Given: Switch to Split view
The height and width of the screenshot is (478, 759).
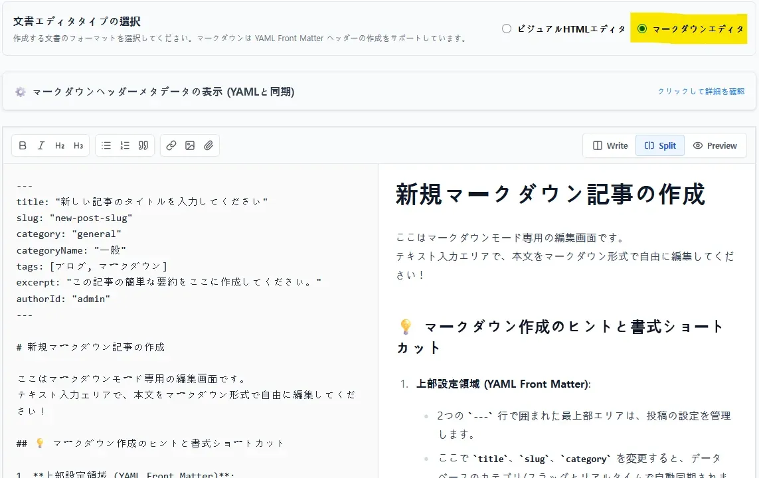Looking at the screenshot, I should 660,145.
